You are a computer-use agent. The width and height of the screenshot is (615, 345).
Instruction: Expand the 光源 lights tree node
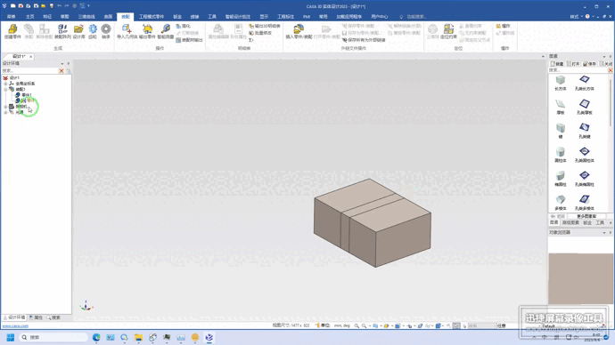click(x=5, y=112)
